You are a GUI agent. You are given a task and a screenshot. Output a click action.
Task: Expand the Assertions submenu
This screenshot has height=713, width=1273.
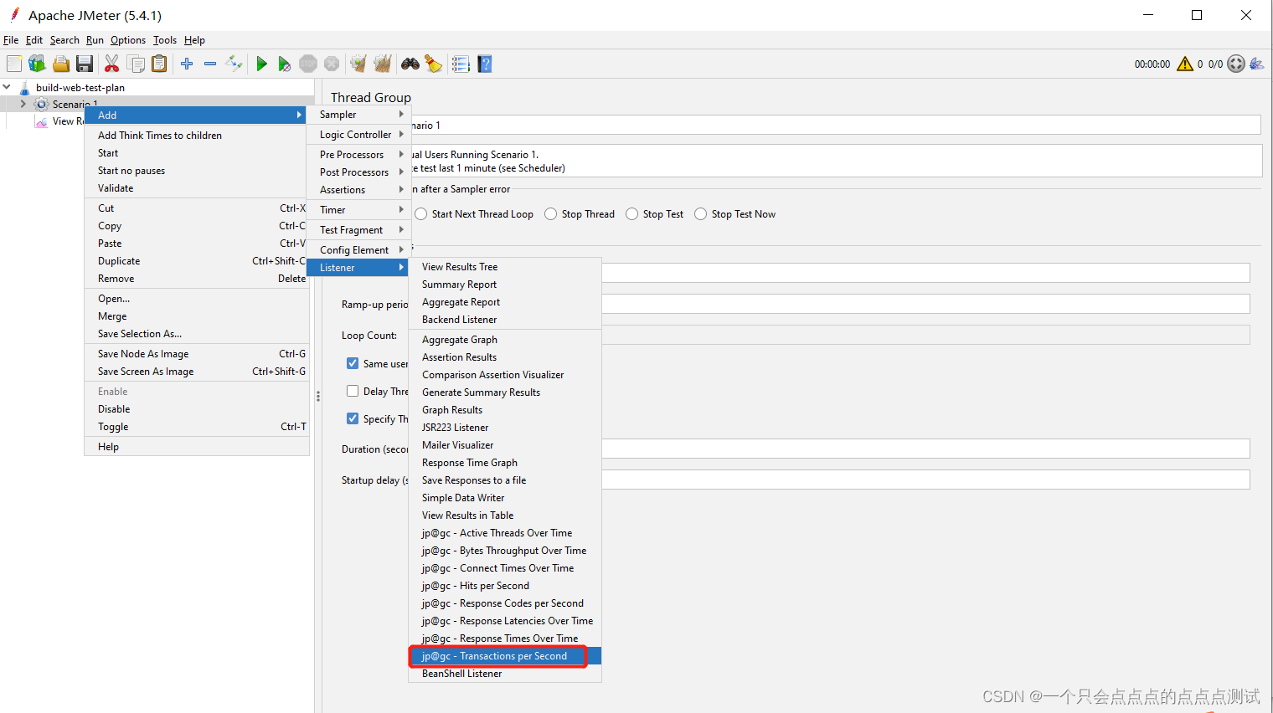(x=360, y=190)
